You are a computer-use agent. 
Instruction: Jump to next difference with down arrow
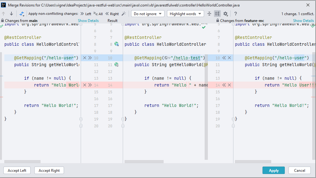[x=11, y=14]
